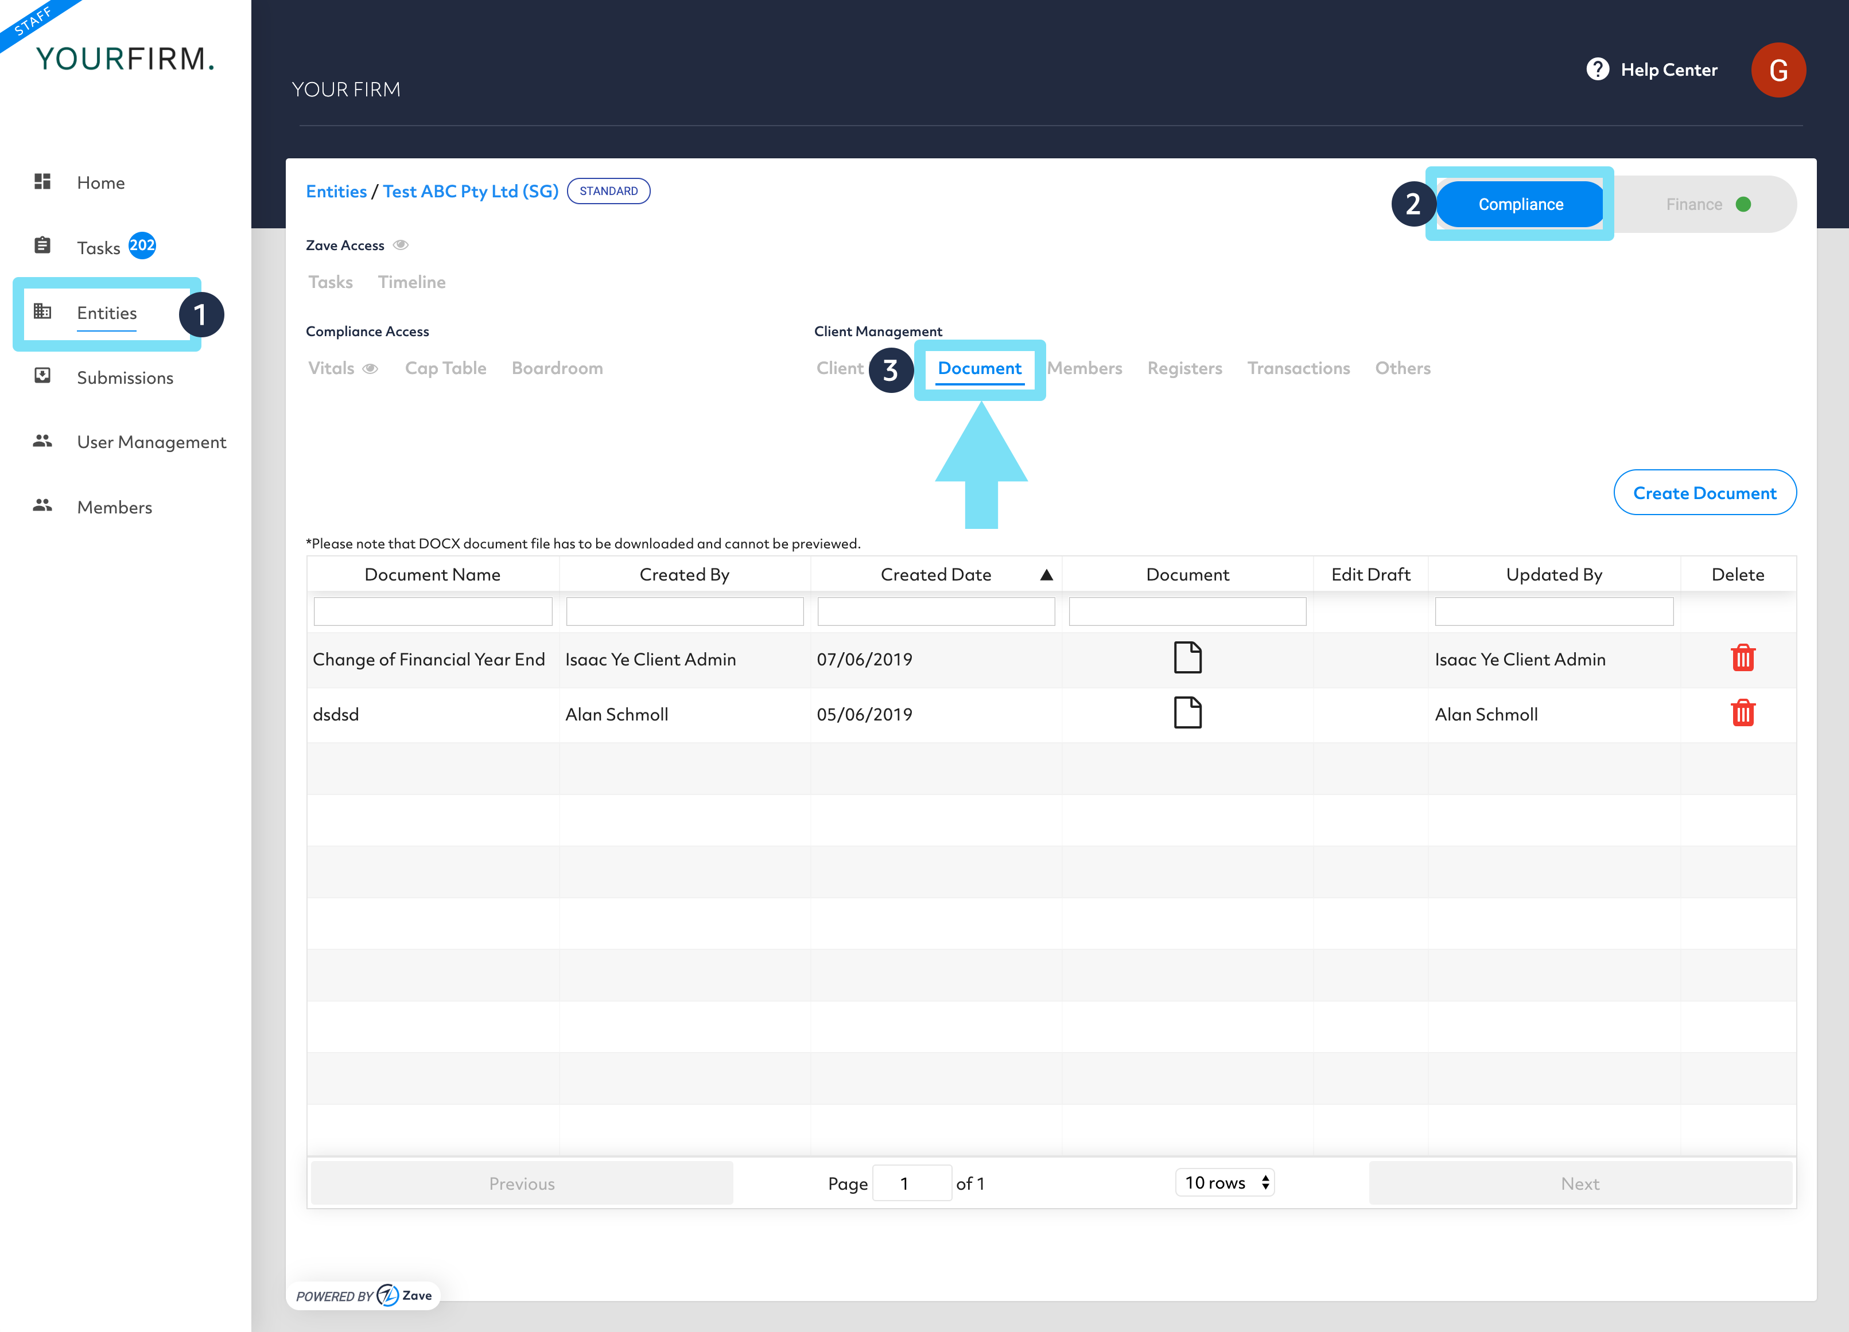
Task: Sort by Document Name column header
Action: 433,575
